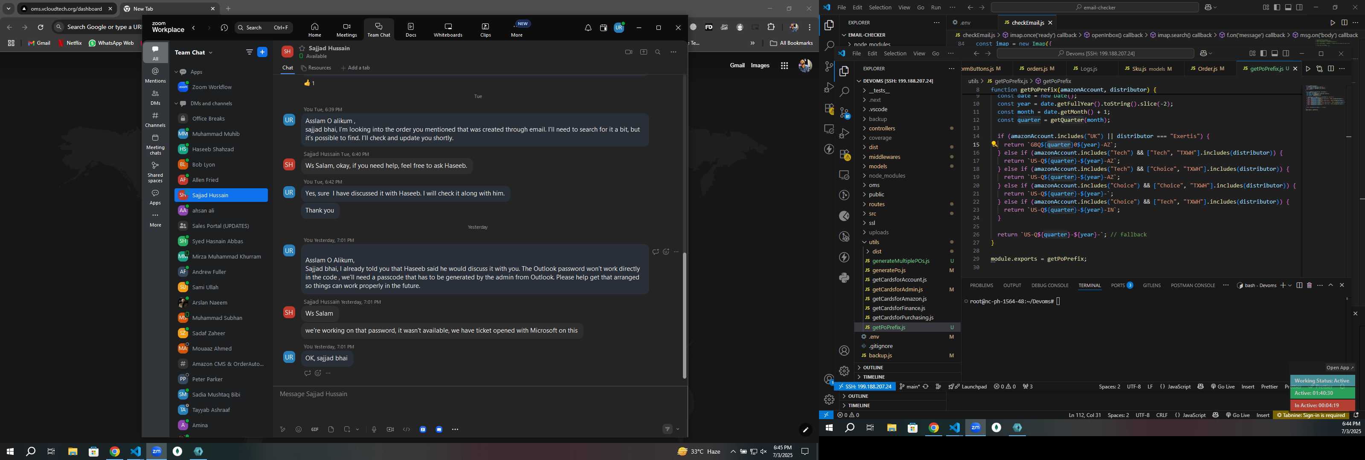The height and width of the screenshot is (460, 1365).
Task: Open the Zoom history clock icon
Action: (x=224, y=28)
